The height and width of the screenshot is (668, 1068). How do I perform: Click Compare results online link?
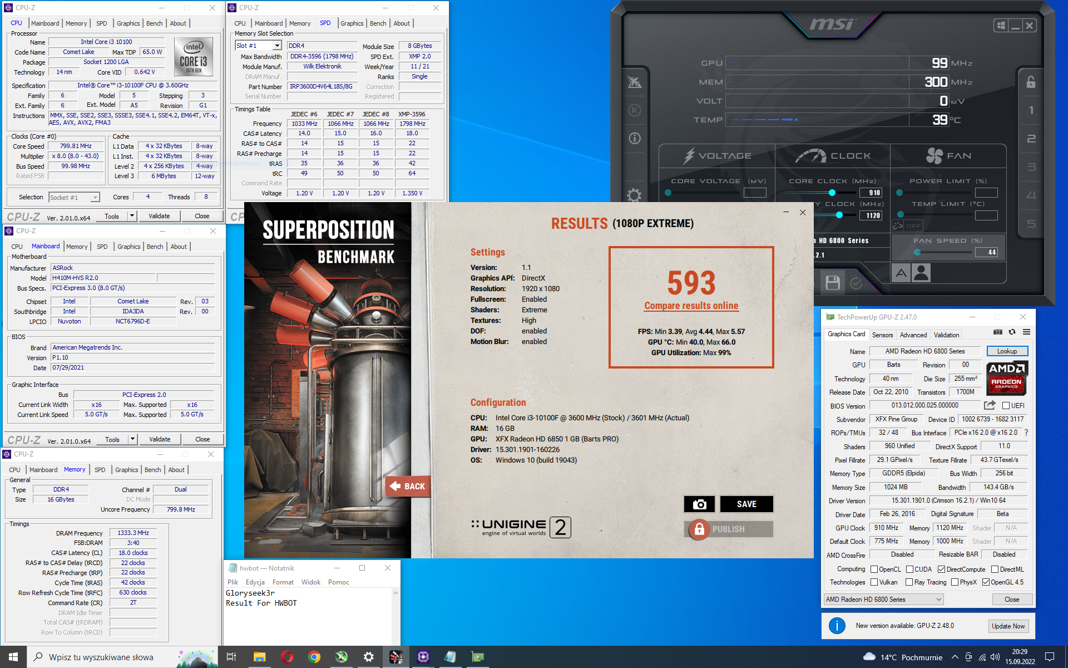point(691,306)
